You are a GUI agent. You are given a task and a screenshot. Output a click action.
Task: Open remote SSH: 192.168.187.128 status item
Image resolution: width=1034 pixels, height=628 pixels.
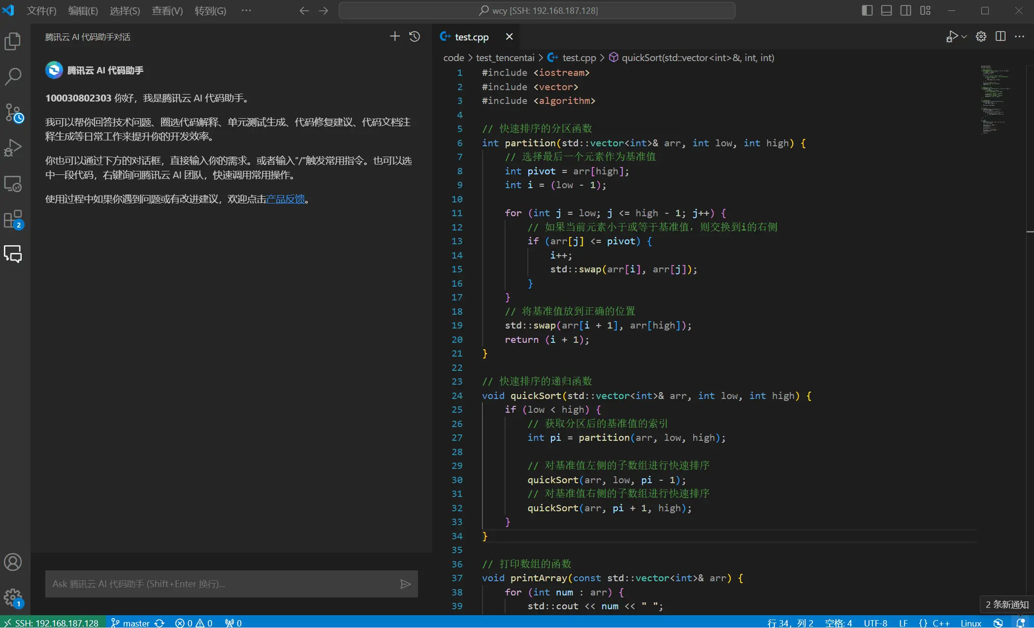click(x=52, y=623)
